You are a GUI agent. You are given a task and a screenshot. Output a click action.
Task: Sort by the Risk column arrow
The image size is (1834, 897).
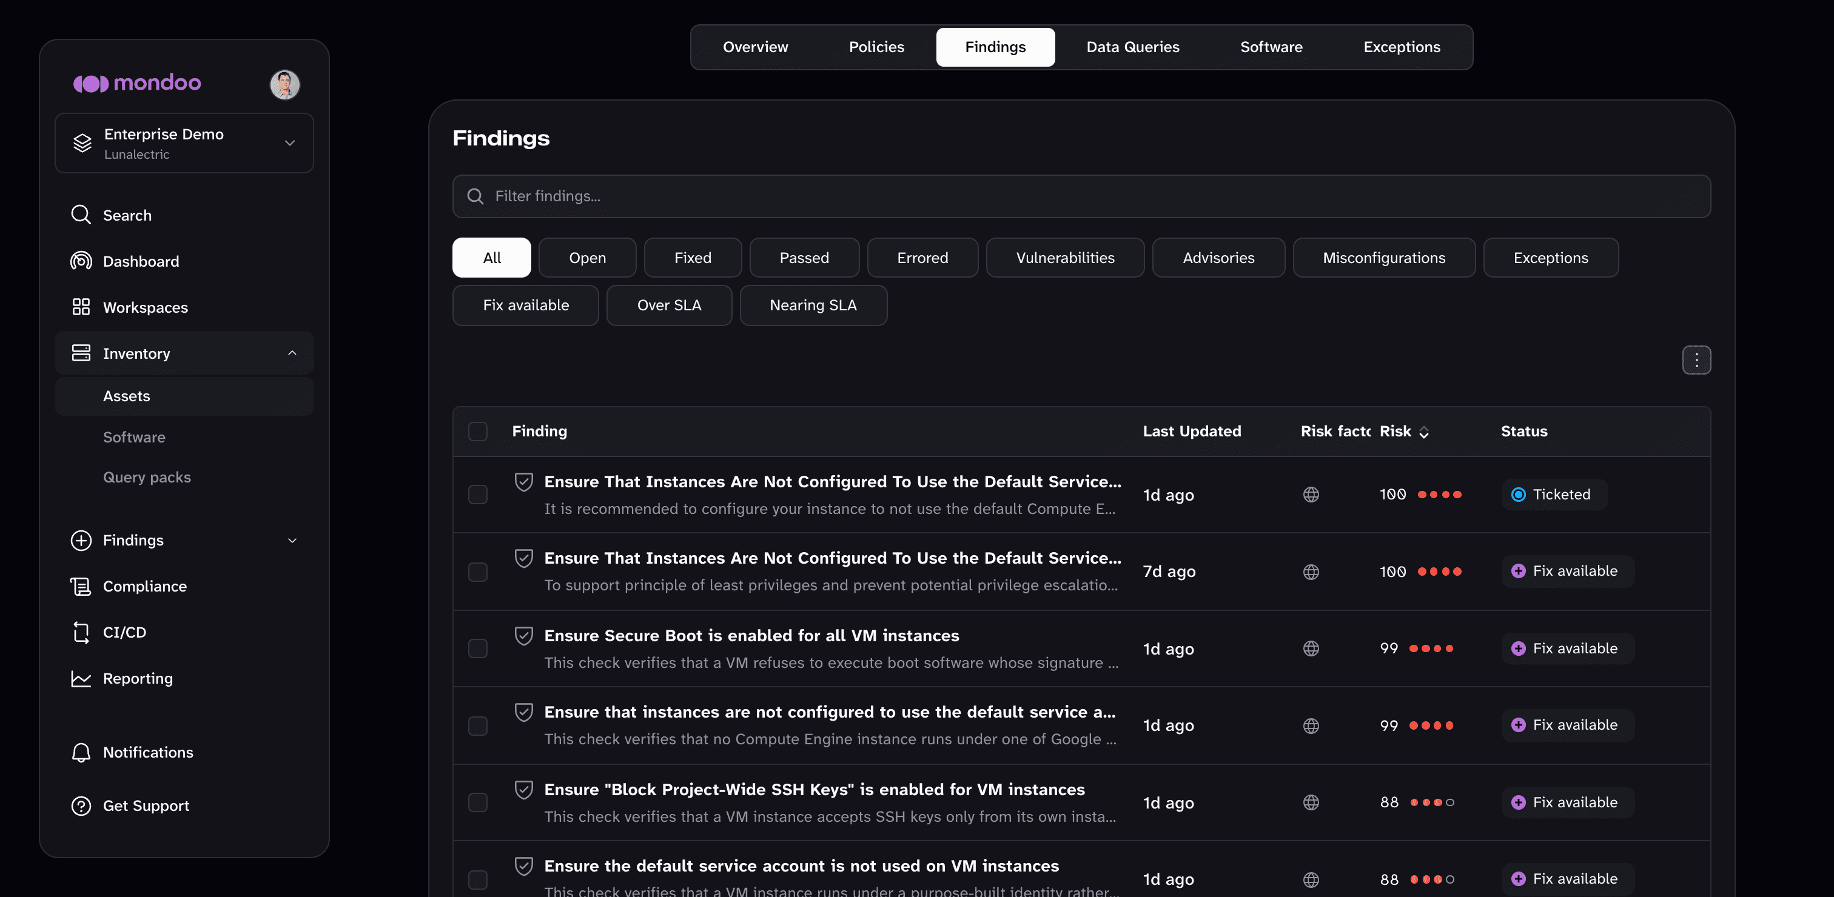(1423, 432)
